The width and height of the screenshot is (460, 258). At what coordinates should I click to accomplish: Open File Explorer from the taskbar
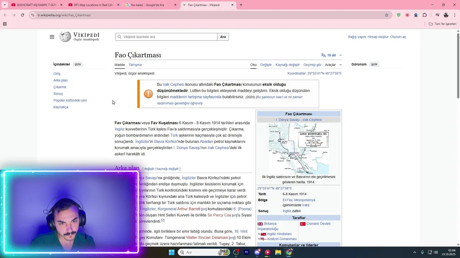[278, 252]
